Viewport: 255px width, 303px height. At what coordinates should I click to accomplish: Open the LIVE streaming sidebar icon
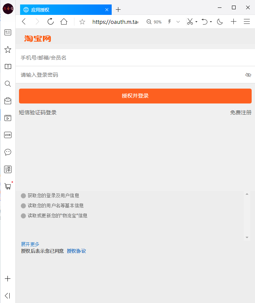coord(8,135)
